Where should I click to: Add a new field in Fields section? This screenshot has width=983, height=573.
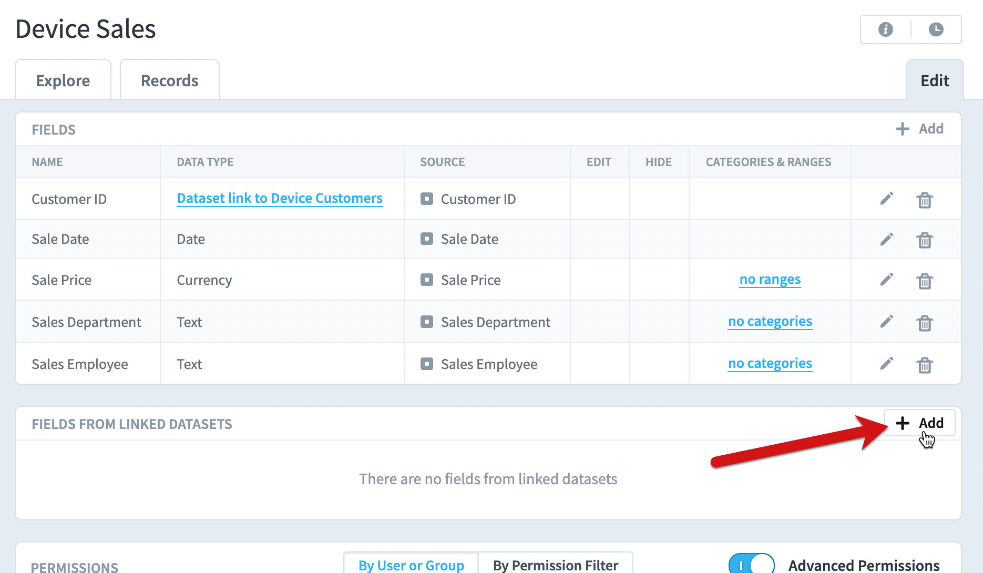click(920, 129)
